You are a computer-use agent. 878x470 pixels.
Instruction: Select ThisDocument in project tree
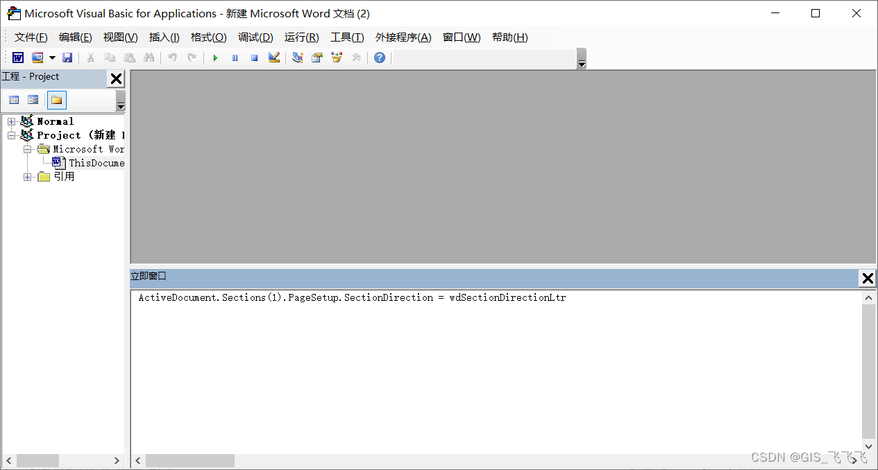click(x=96, y=163)
